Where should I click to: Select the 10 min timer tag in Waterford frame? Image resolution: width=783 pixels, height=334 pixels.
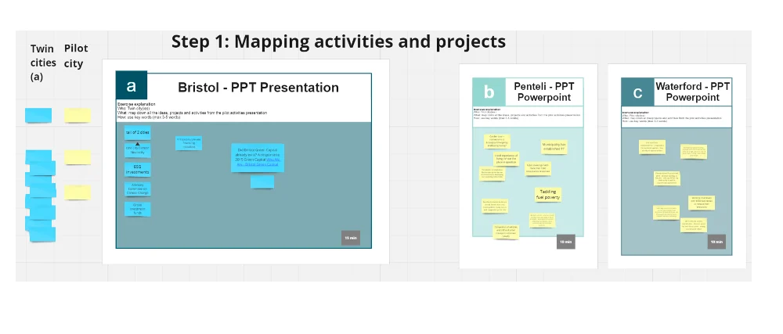pos(716,242)
